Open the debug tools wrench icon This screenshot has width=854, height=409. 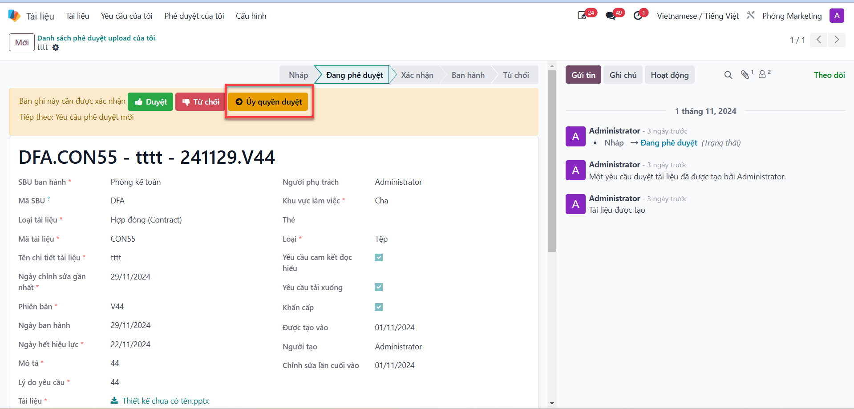[x=751, y=16]
